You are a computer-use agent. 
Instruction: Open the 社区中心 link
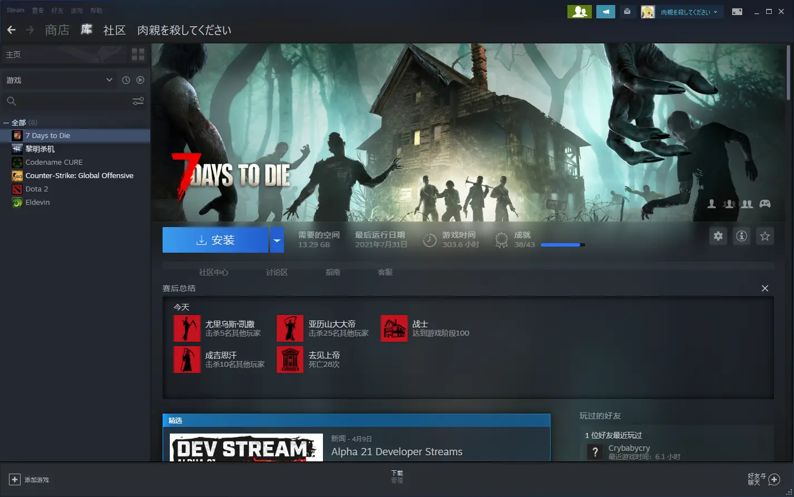pyautogui.click(x=214, y=272)
